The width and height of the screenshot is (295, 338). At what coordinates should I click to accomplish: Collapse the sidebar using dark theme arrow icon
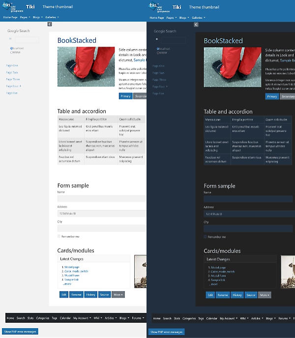(196, 24)
